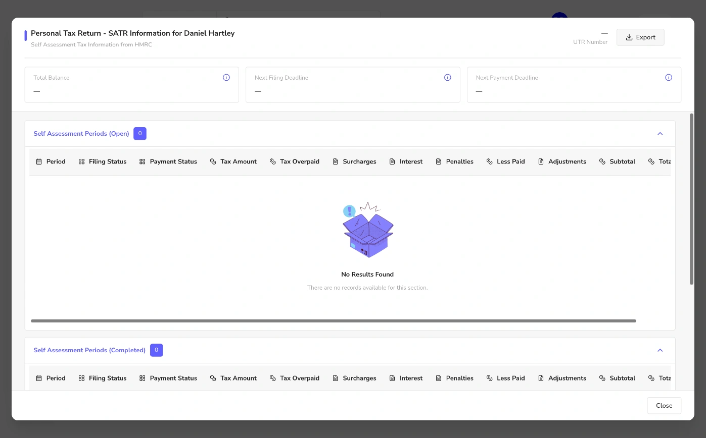Click the Export button label
The height and width of the screenshot is (438, 706).
click(x=646, y=37)
